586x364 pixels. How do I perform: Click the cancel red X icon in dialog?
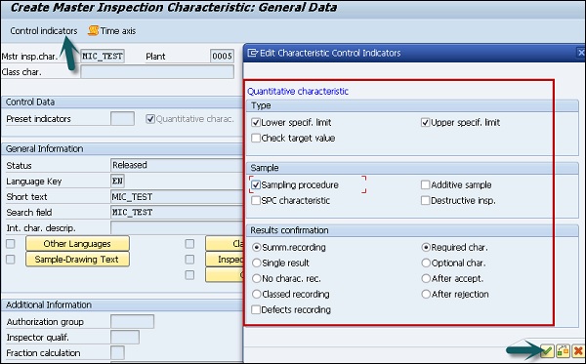(578, 350)
